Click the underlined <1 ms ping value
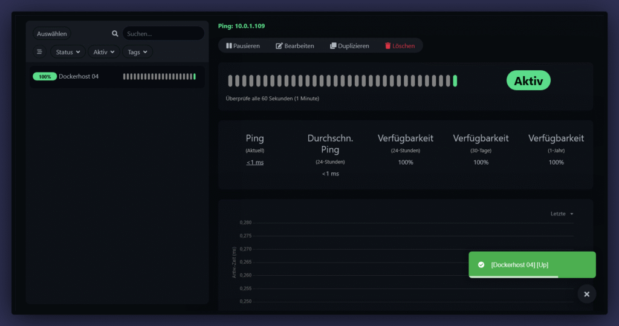This screenshot has width=619, height=326. tap(254, 162)
